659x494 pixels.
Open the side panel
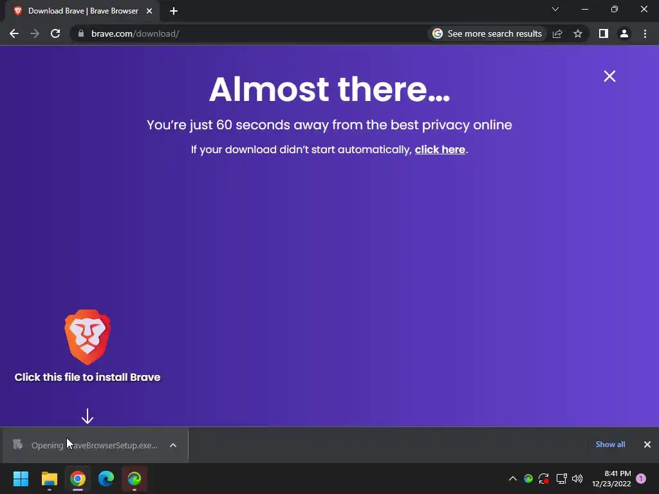point(604,33)
